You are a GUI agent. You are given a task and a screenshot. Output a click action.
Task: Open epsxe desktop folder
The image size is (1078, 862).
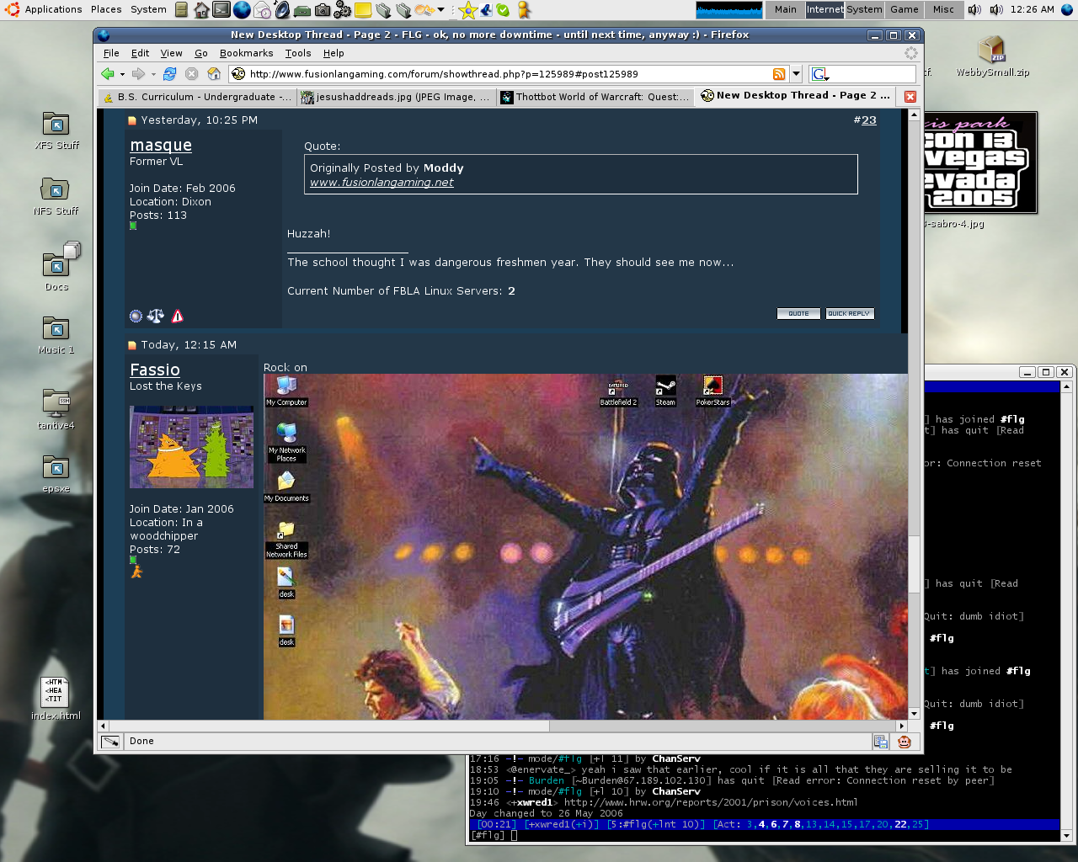(56, 473)
